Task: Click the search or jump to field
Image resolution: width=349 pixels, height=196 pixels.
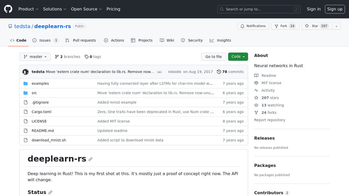Action: 259,9
